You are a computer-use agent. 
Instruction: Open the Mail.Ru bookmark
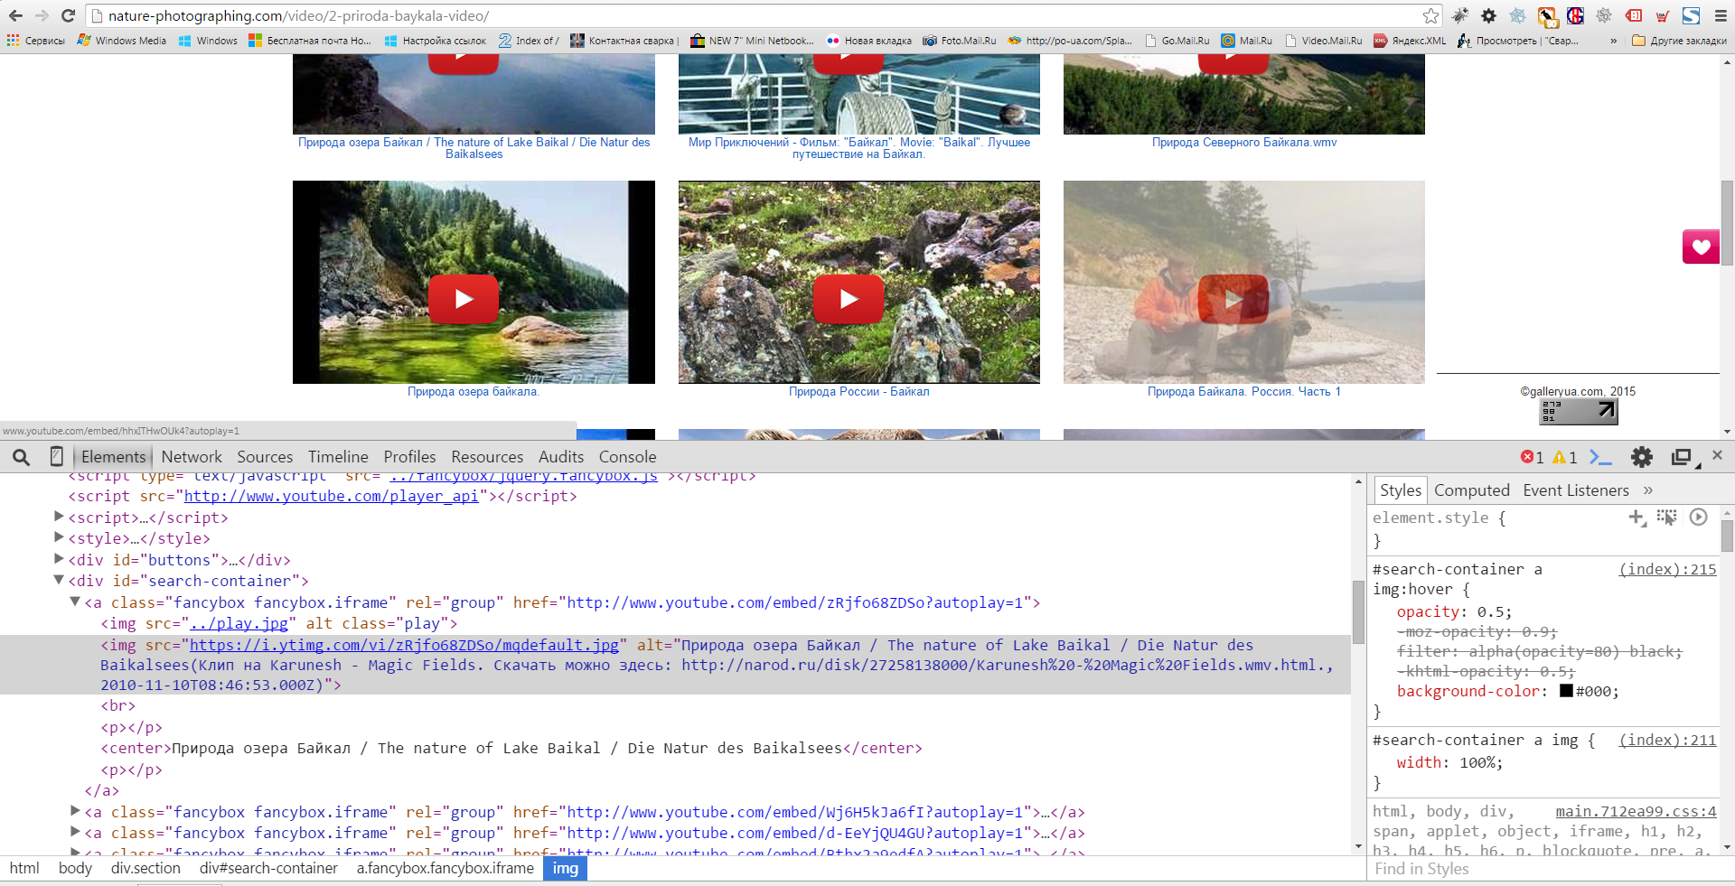click(1246, 41)
